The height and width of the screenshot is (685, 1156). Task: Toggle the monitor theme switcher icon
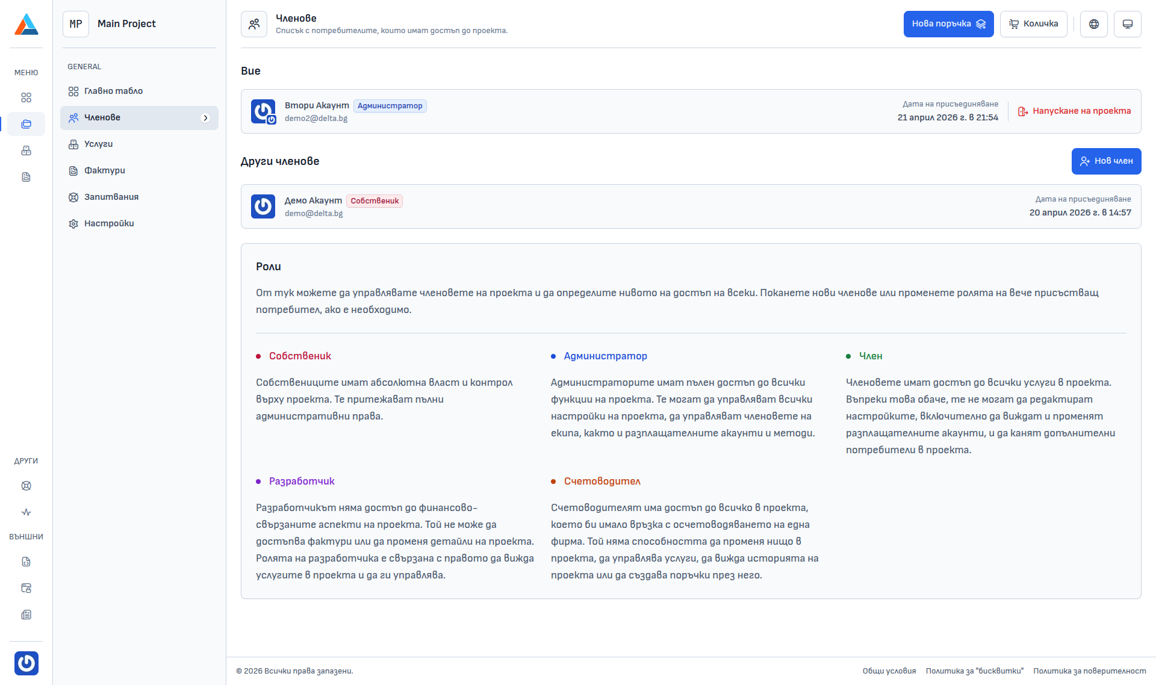[x=1128, y=24]
